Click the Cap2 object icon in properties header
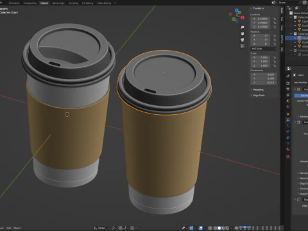 (x=295, y=75)
